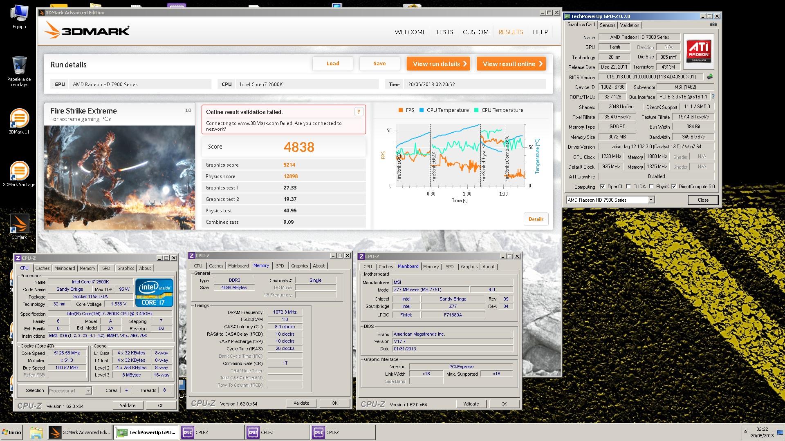Click title icon of CPU-Z Memory window

tap(191, 256)
